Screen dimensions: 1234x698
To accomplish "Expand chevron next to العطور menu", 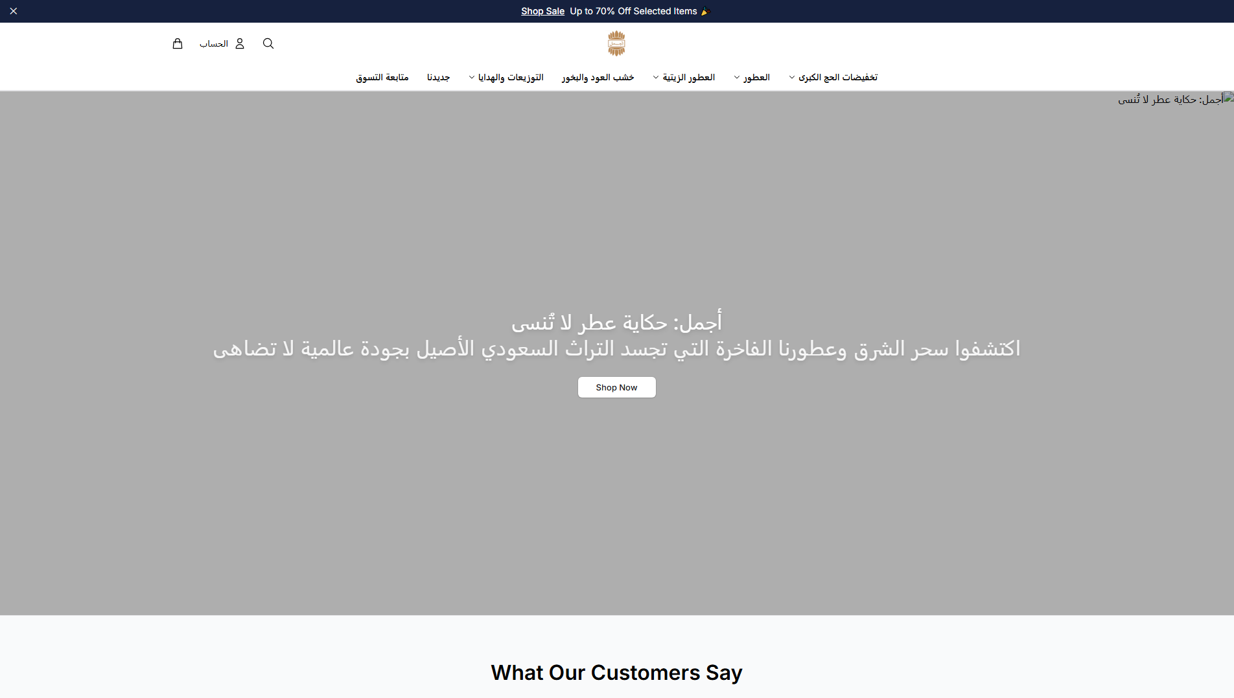I will (x=737, y=78).
